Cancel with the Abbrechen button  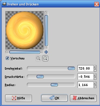tap(83, 98)
